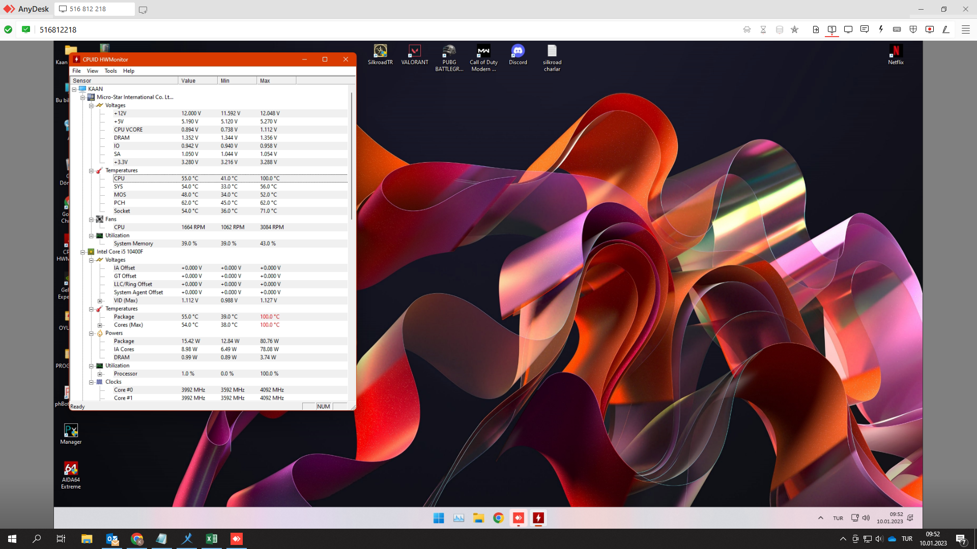Image resolution: width=977 pixels, height=549 pixels.
Task: Click the Min column header
Action: [x=237, y=80]
